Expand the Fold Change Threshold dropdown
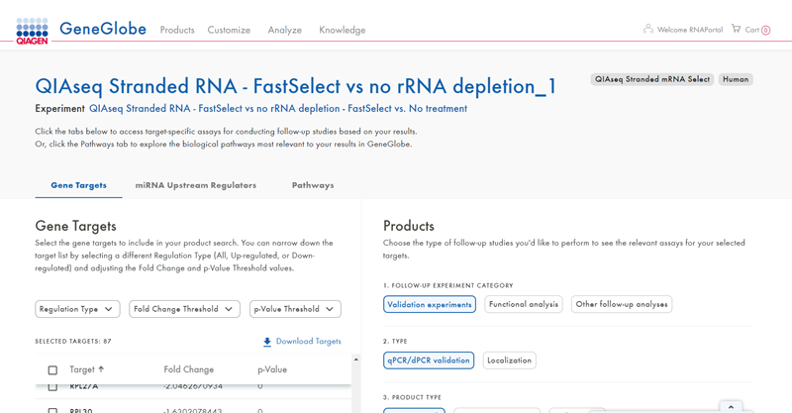 184,309
